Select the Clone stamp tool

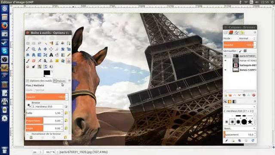pos(51,61)
